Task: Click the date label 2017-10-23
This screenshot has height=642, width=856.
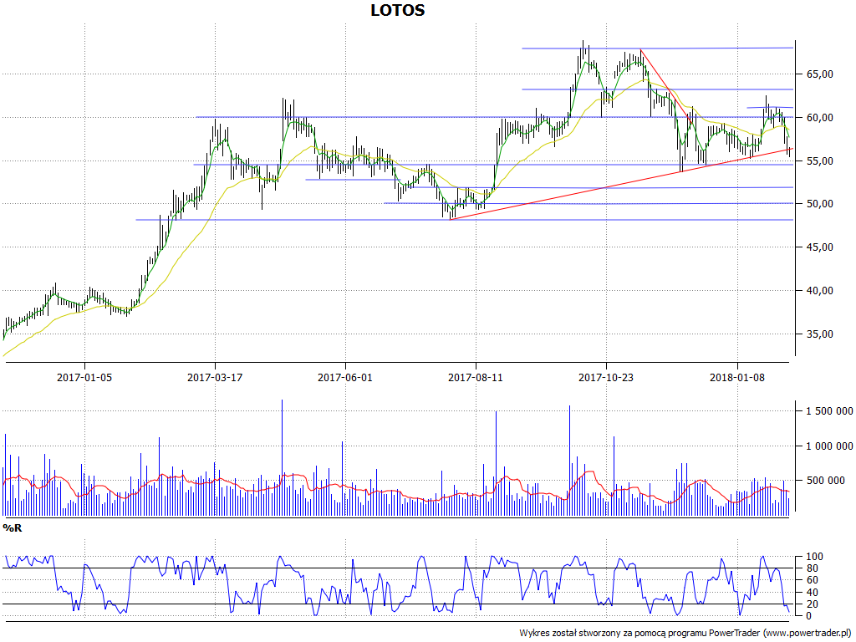Action: (606, 377)
